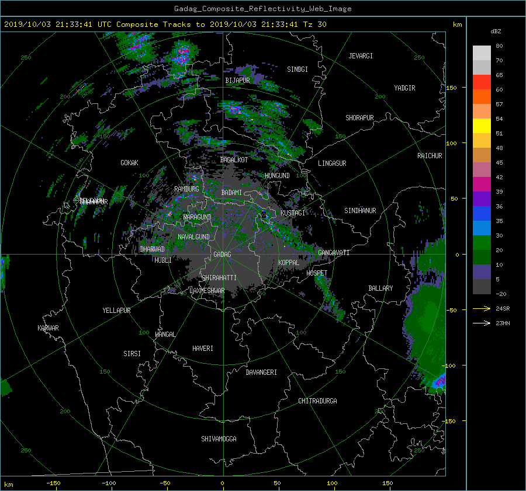This screenshot has height=491, width=526.
Task: Click the NARAGUND city label
Action: 198,217
